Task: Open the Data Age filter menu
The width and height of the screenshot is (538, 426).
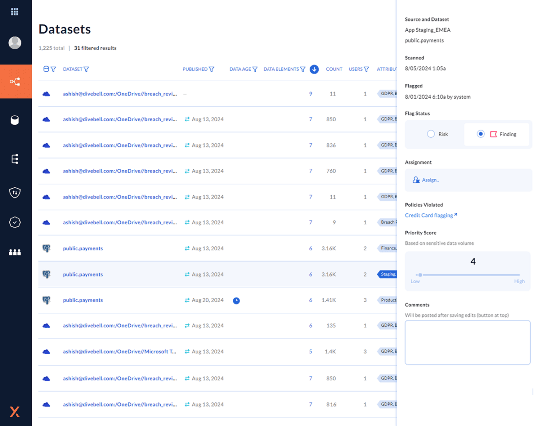Action: point(255,69)
